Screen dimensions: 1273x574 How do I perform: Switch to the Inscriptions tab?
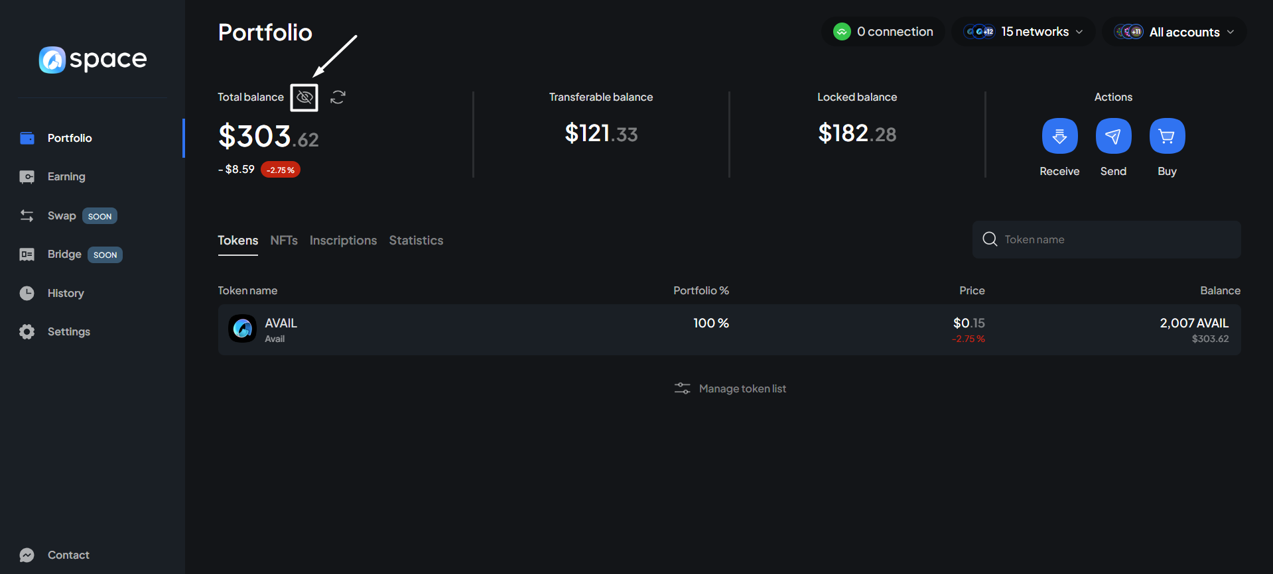coord(343,241)
